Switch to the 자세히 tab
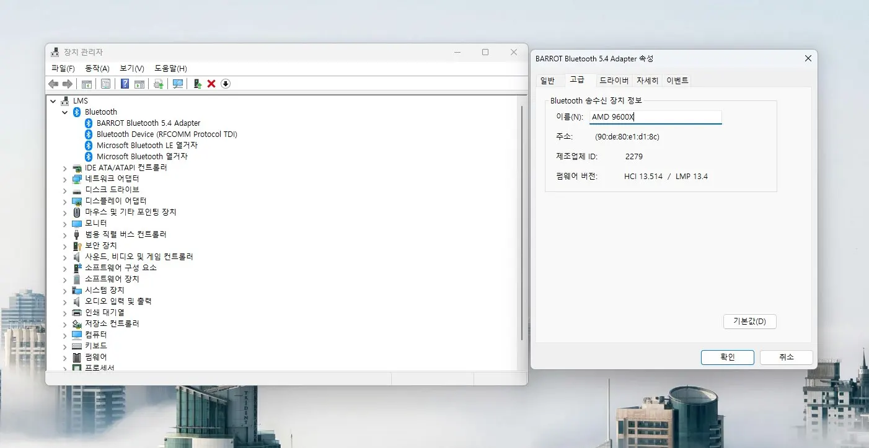The width and height of the screenshot is (869, 448). [x=648, y=81]
